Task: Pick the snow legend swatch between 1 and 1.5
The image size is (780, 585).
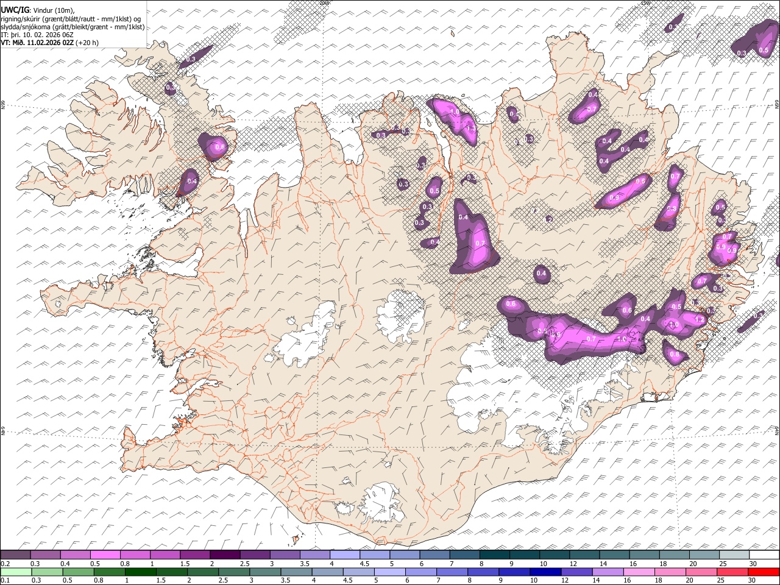Action: [x=165, y=555]
